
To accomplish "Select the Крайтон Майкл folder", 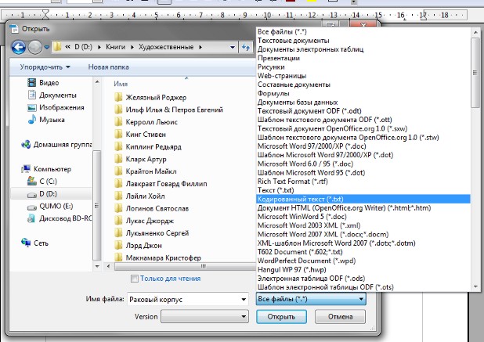I will click(x=146, y=171).
